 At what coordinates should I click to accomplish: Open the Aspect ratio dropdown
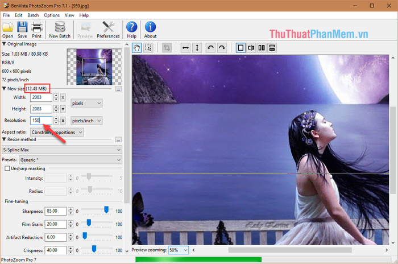[57, 132]
